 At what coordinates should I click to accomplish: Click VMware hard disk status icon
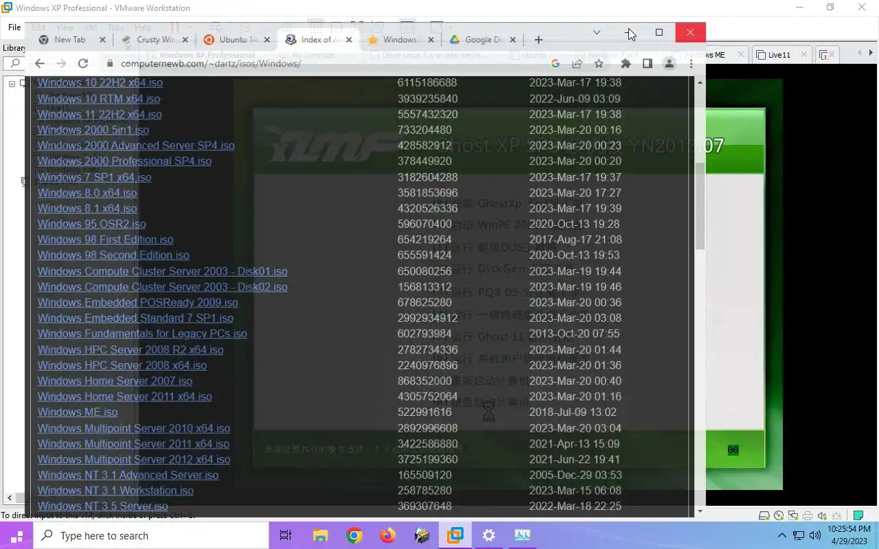[764, 516]
